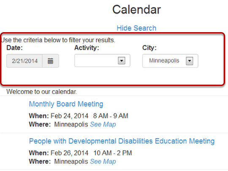Click the filter criteria instruction text
Screen dimensions: 228x171
point(58,40)
